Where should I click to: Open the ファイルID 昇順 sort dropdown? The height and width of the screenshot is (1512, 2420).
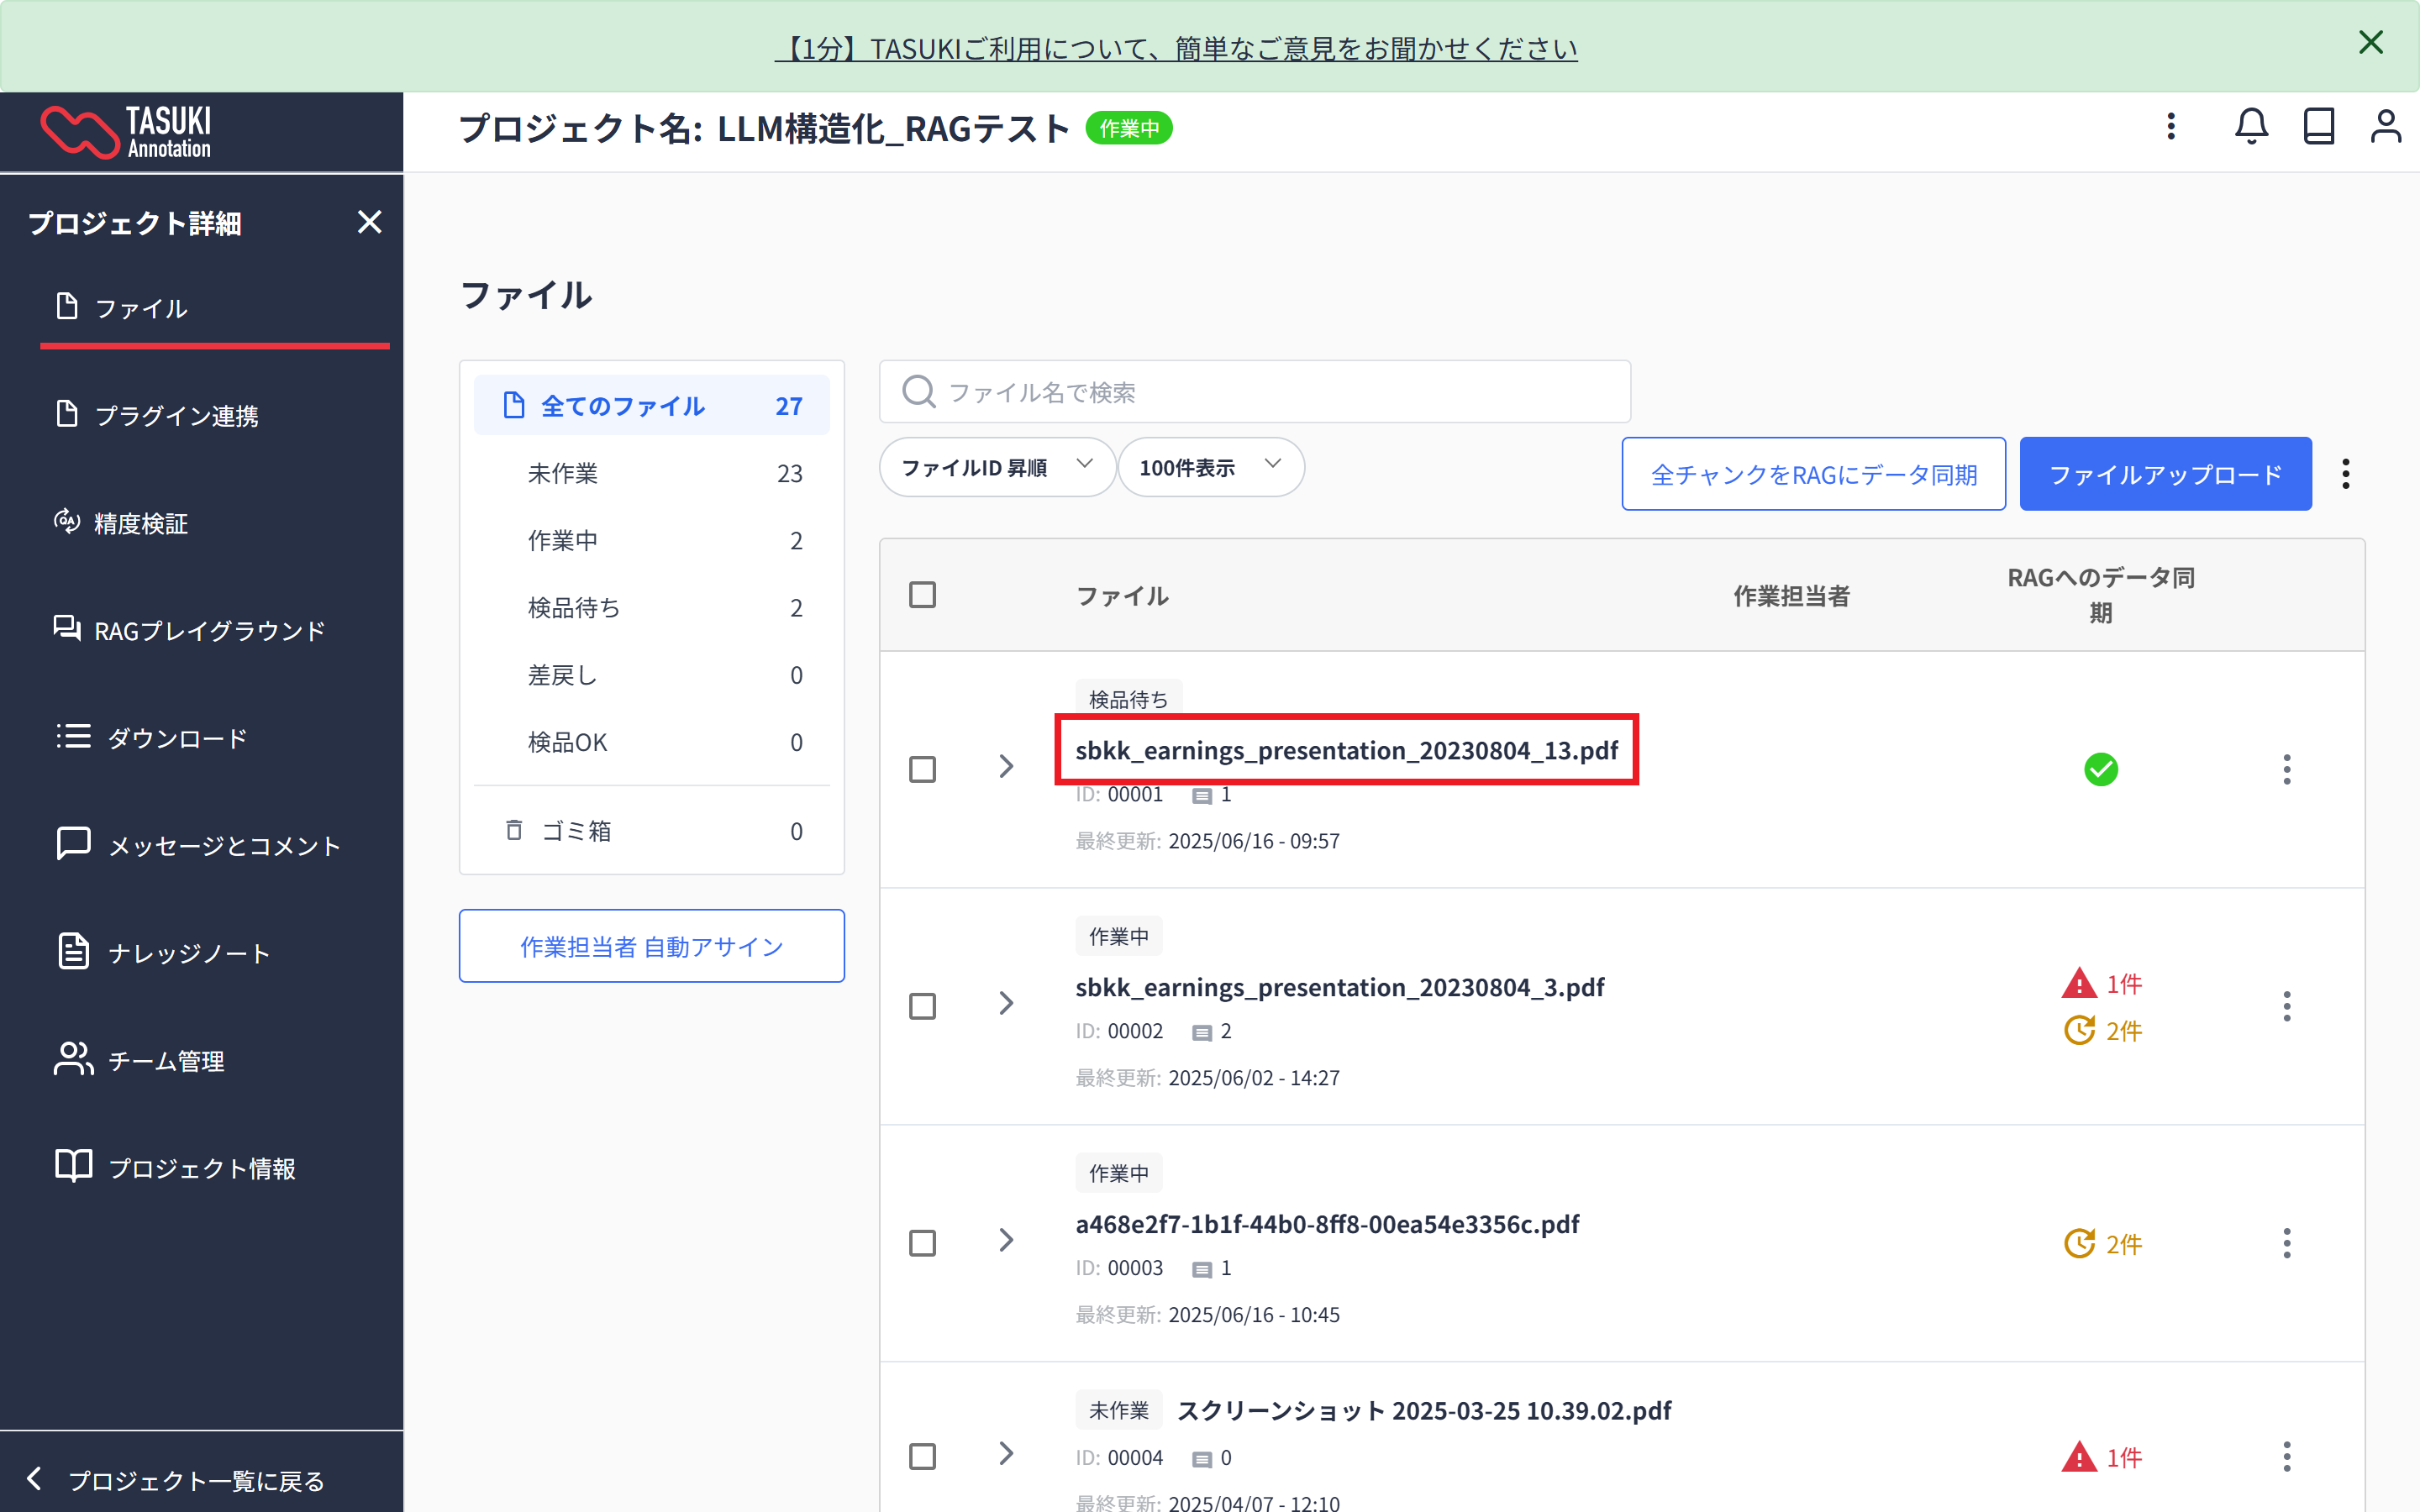tap(996, 467)
